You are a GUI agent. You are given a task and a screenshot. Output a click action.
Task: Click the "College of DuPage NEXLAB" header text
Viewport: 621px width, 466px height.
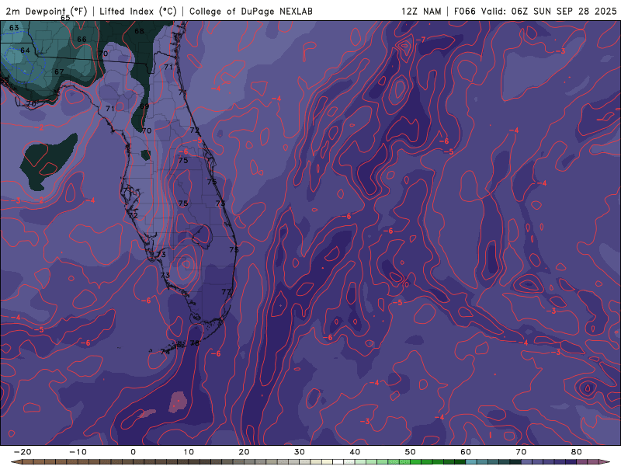251,11
